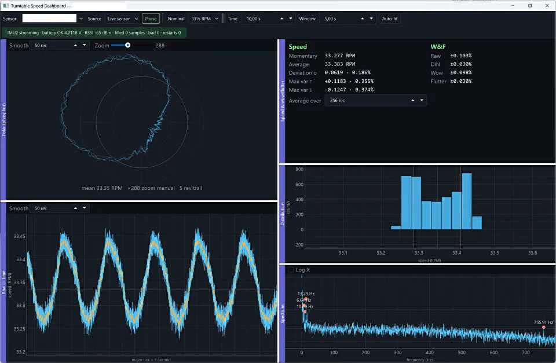Decrease the Time value with down arrow
The height and width of the screenshot is (363, 556).
[x=290, y=19]
